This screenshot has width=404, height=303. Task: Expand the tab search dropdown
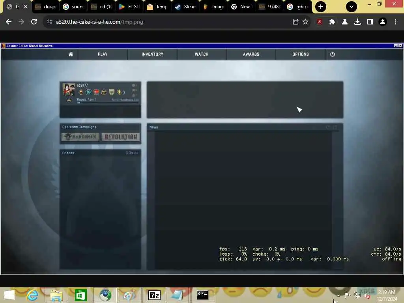click(x=352, y=7)
